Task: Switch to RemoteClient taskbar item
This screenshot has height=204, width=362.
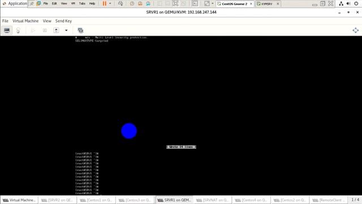Action: click(x=329, y=200)
